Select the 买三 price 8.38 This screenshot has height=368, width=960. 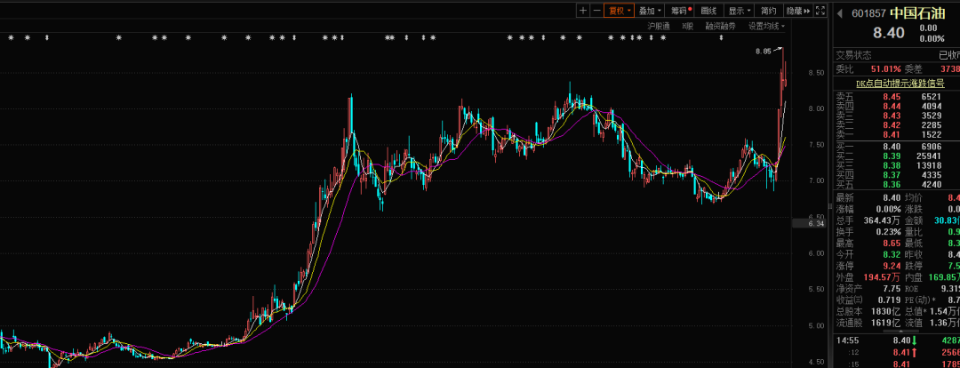pos(892,166)
